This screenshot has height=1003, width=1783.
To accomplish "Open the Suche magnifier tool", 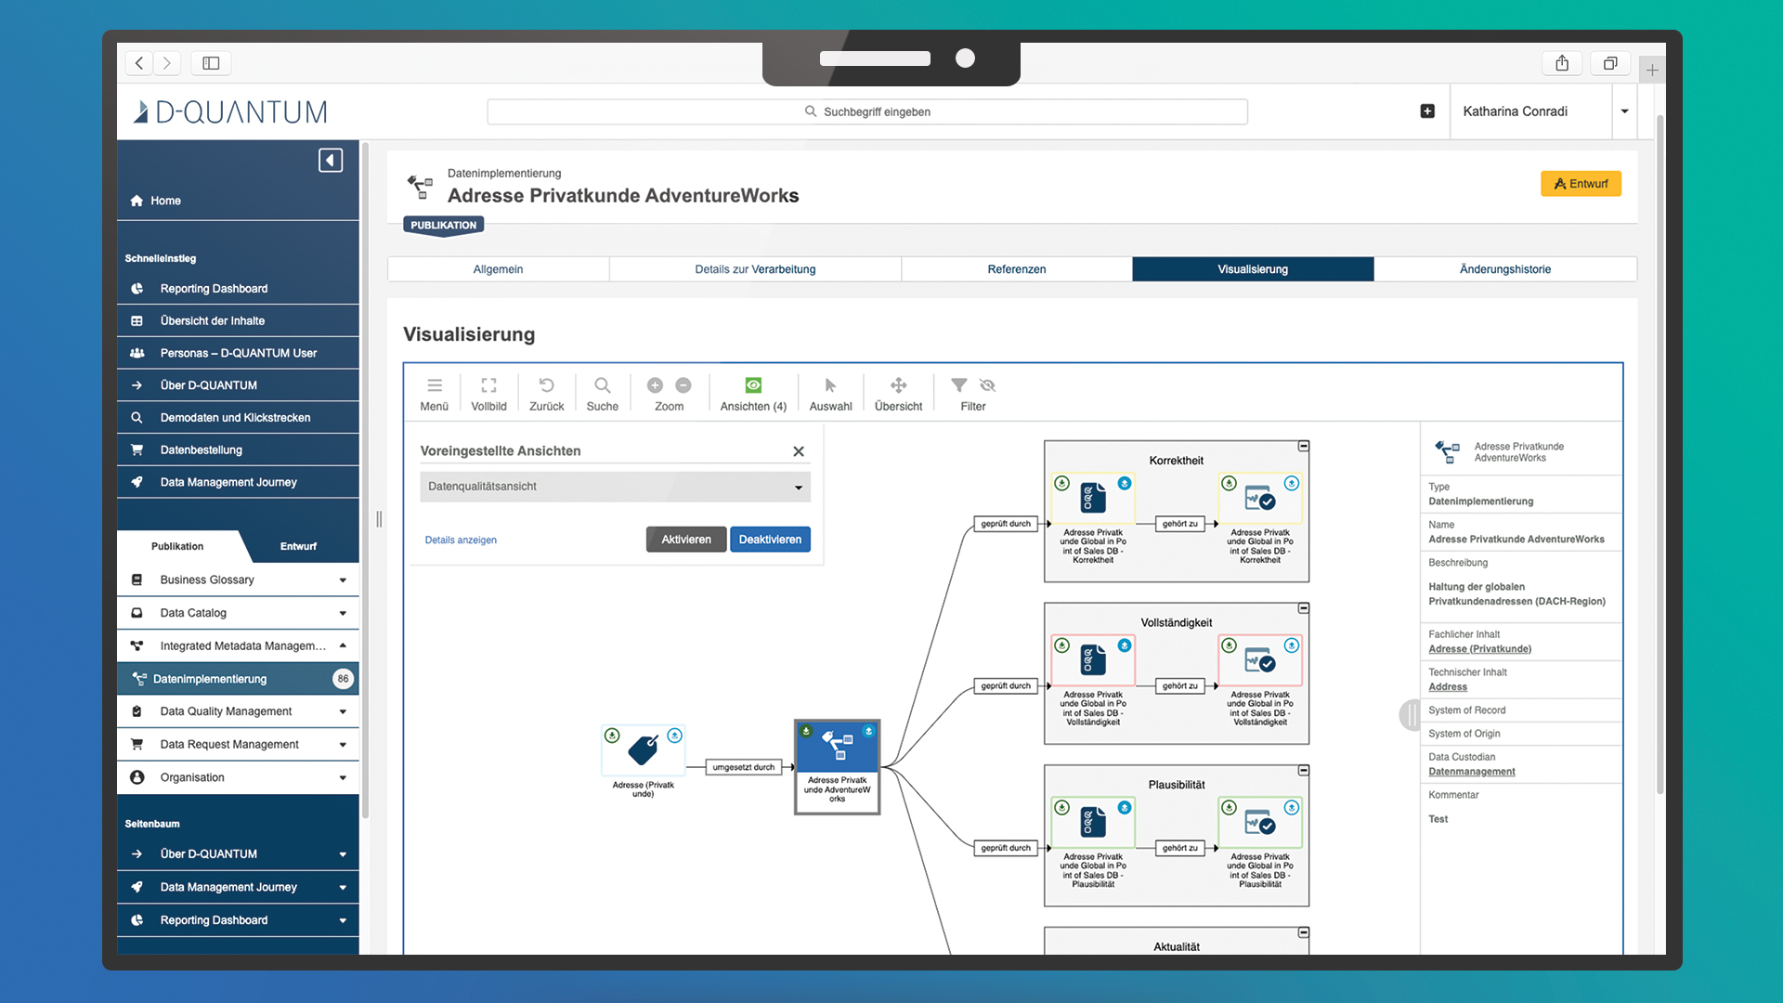I will pos(602,385).
